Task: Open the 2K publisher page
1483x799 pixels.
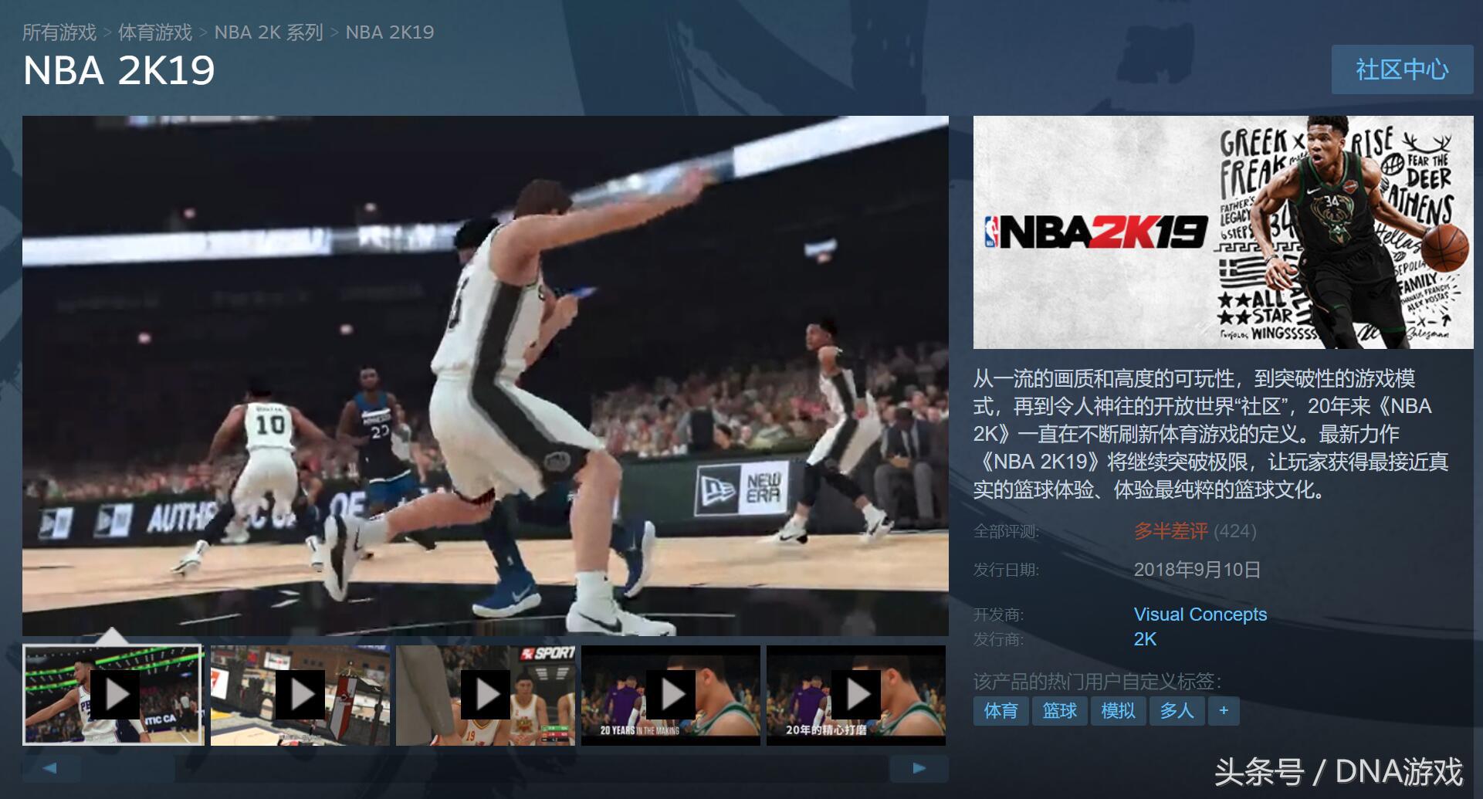Action: 1143,641
